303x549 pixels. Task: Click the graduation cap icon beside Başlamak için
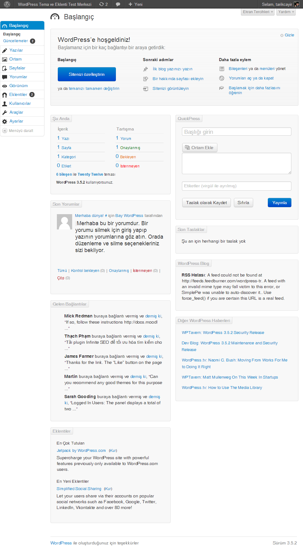[x=222, y=88]
